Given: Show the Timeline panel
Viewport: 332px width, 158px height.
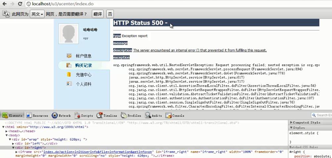Looking at the screenshot, I should (x=107, y=116).
